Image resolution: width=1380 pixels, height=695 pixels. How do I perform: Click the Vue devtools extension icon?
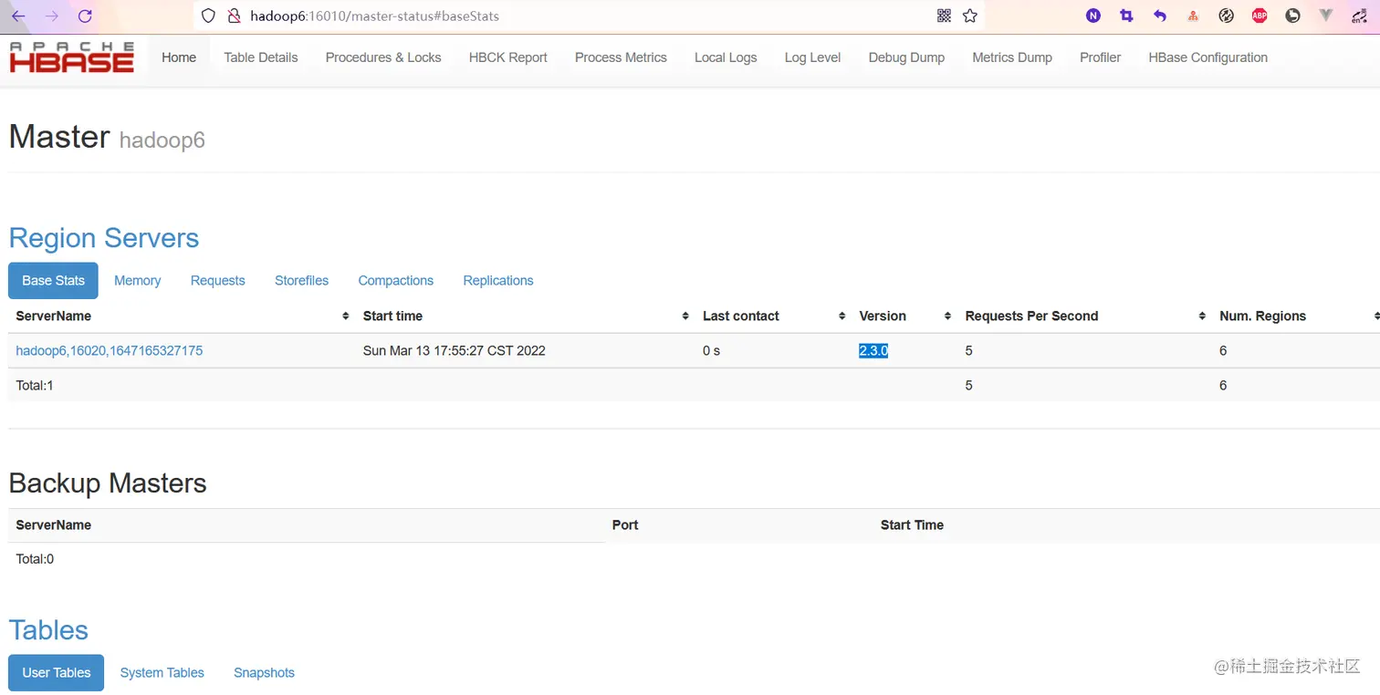pyautogui.click(x=1326, y=16)
